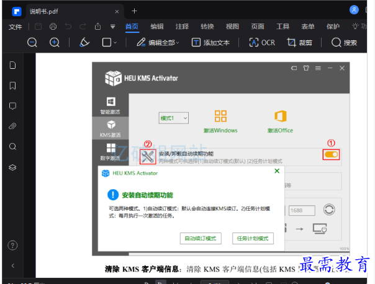This screenshot has height=284, width=375.
Task: Click the zoom out magnifier
Action: pyautogui.click(x=32, y=43)
